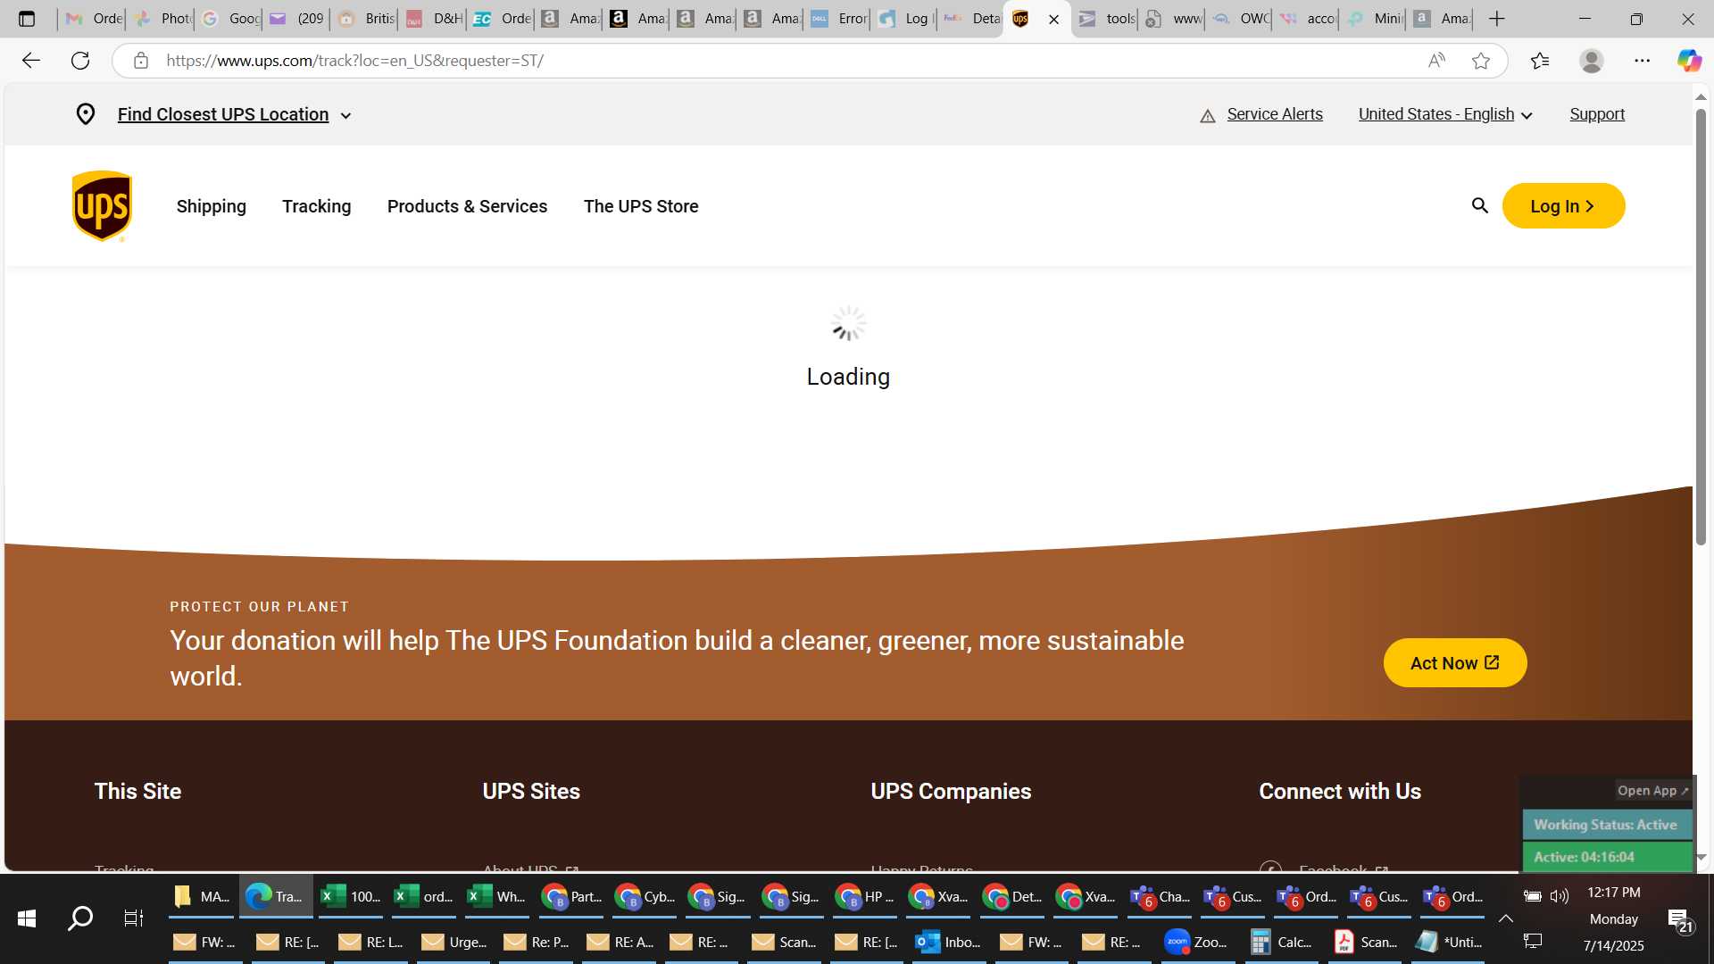
Task: Click the Act Now donation button
Action: coord(1455,663)
